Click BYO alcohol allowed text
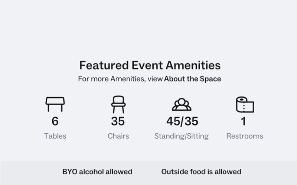The image size is (297, 185). pos(97,172)
